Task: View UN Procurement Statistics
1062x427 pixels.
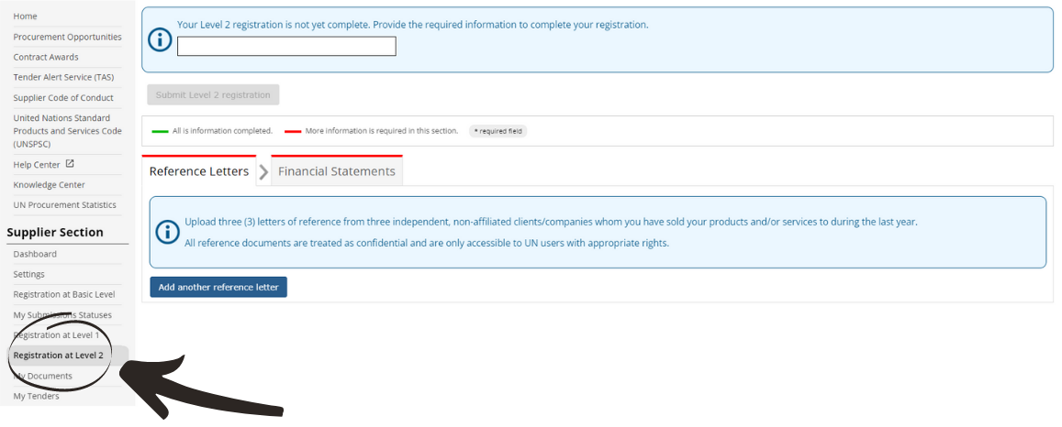Action: click(65, 204)
